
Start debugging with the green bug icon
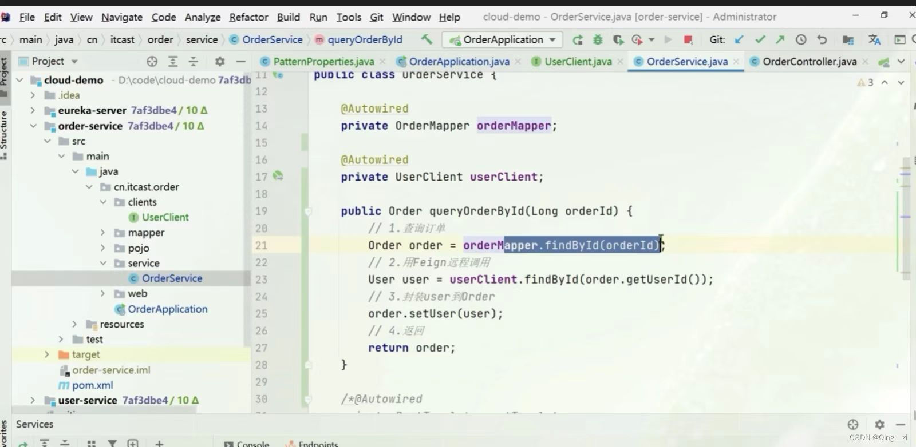[x=598, y=40]
